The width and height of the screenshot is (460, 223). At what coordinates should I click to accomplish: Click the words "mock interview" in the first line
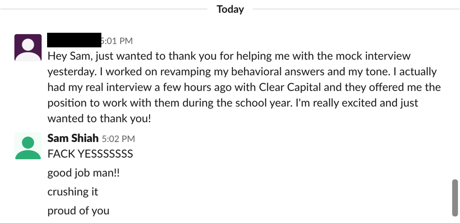coord(373,56)
